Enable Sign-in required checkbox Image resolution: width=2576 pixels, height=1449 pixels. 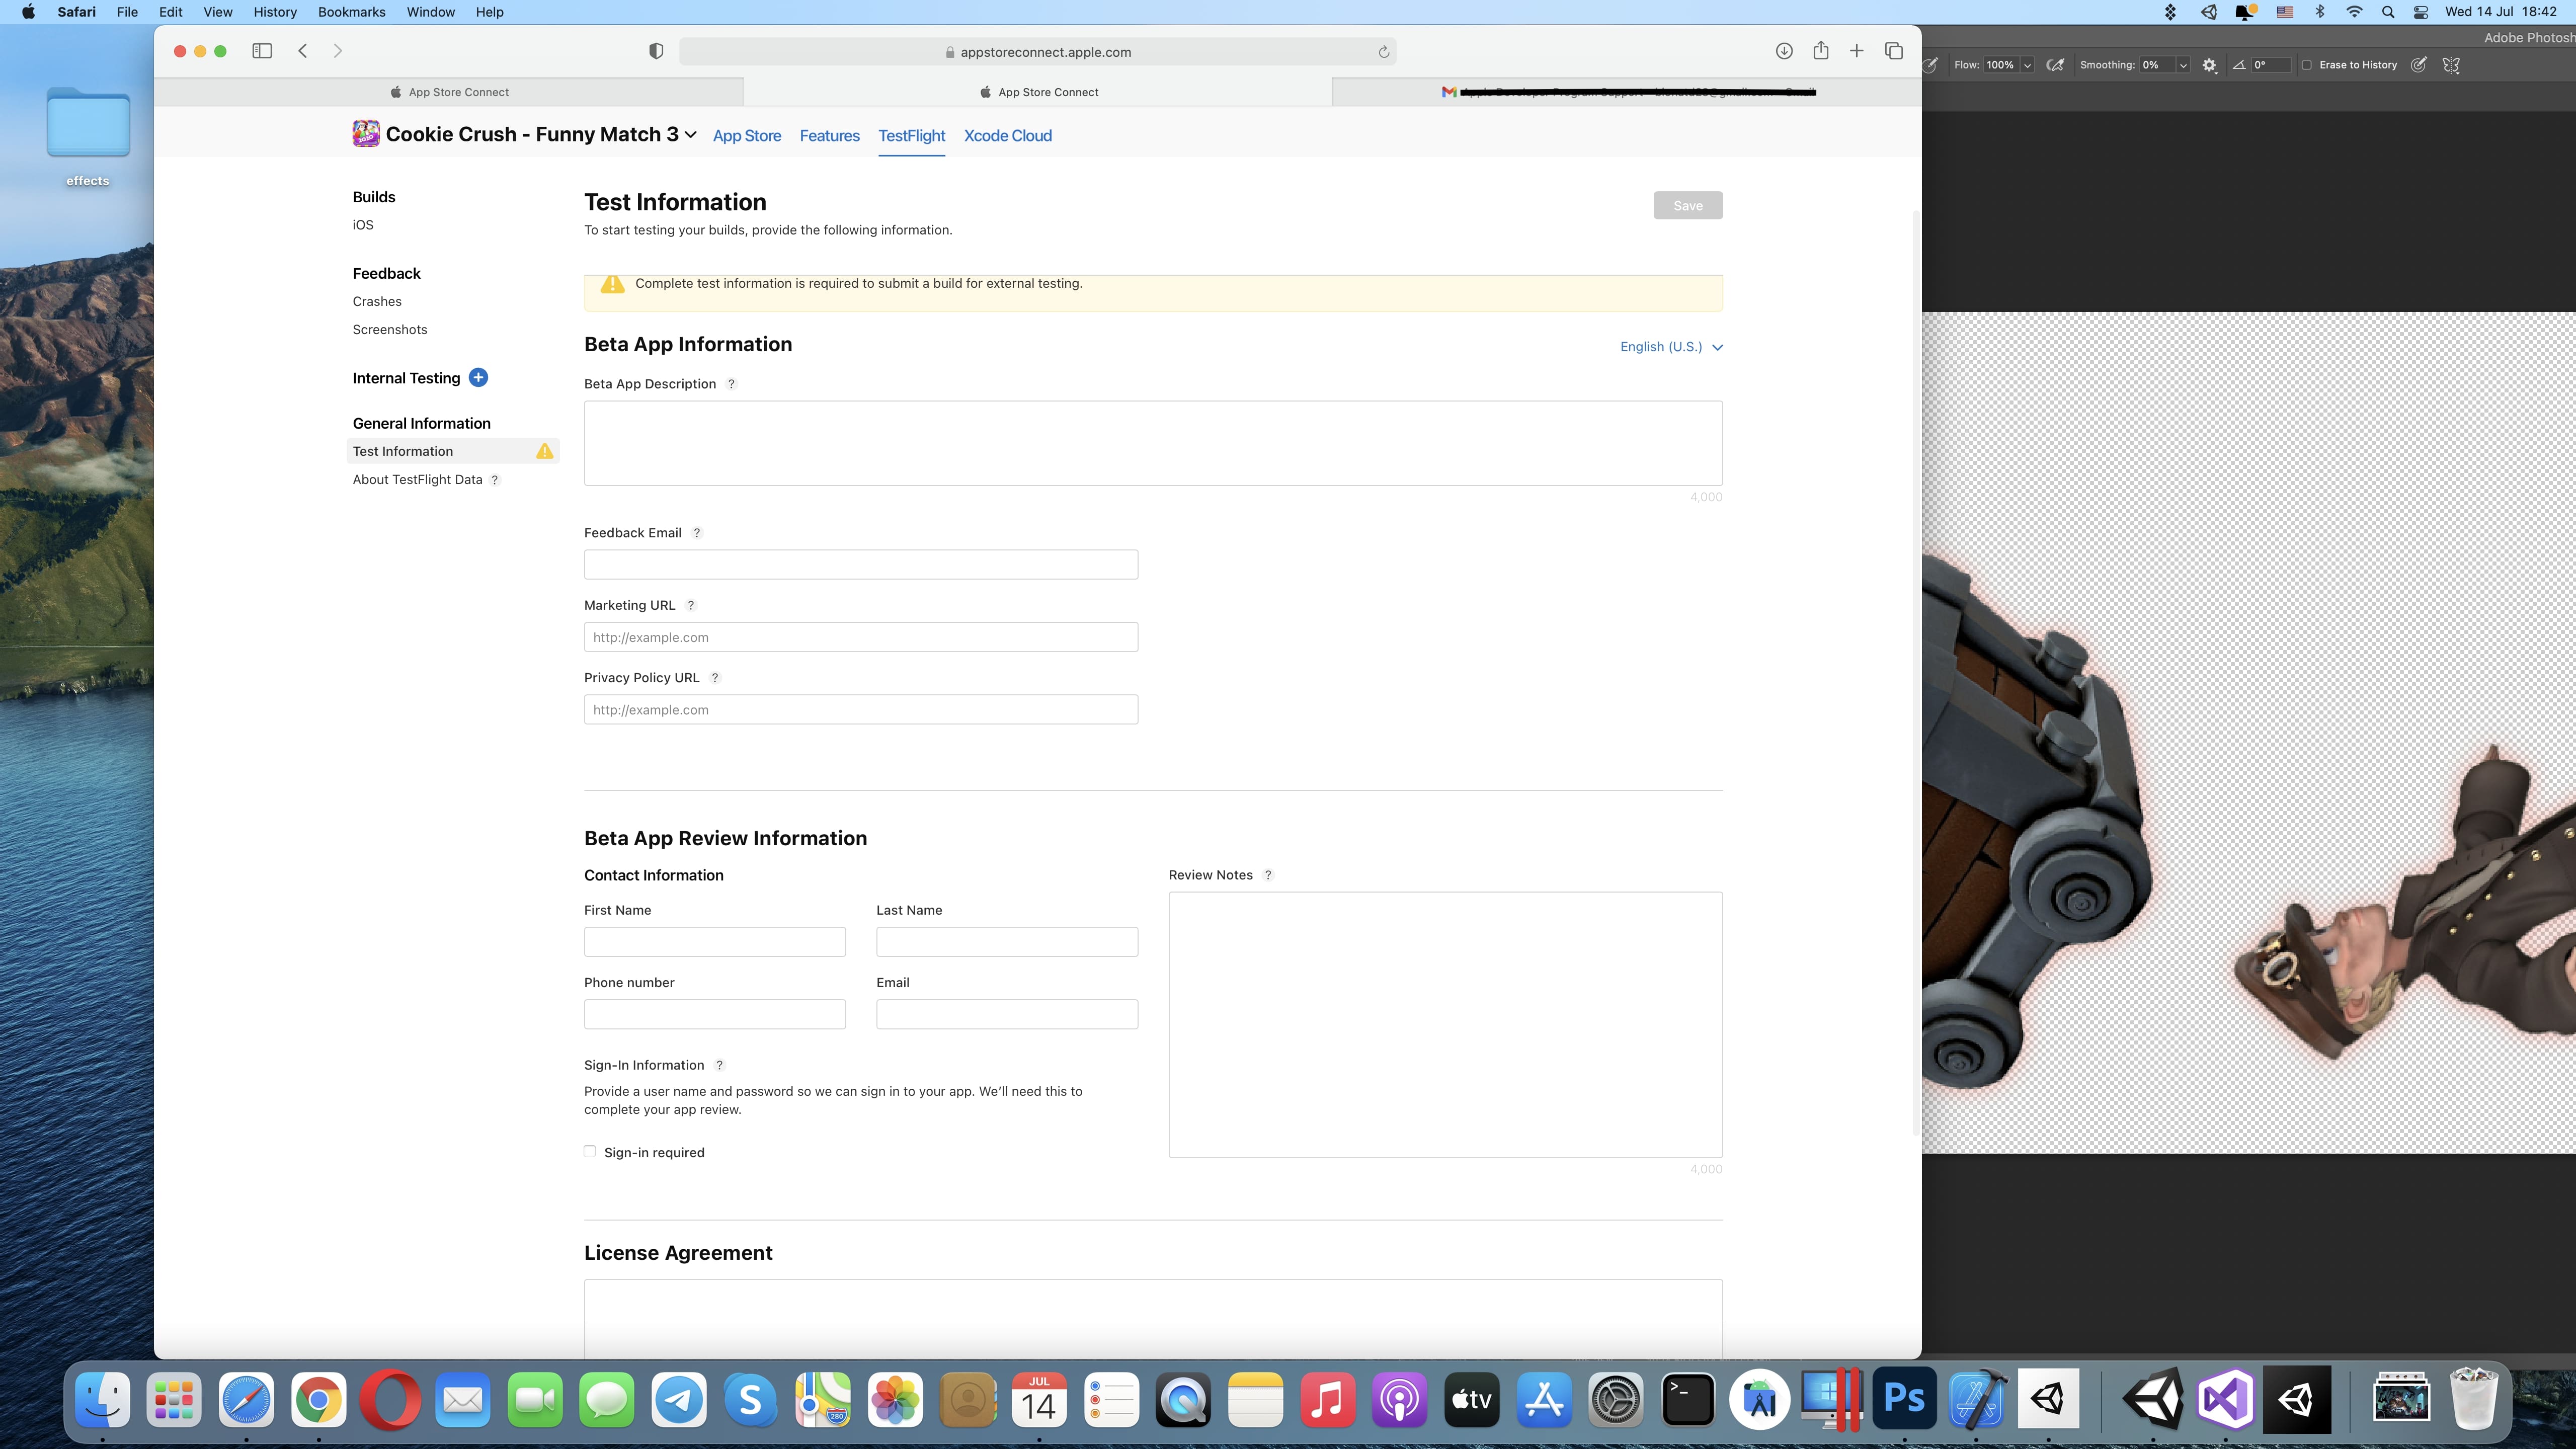(x=590, y=1152)
